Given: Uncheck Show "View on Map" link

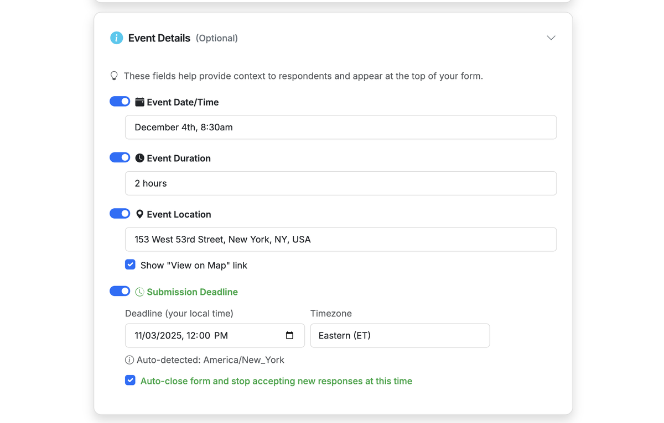Looking at the screenshot, I should click(130, 265).
